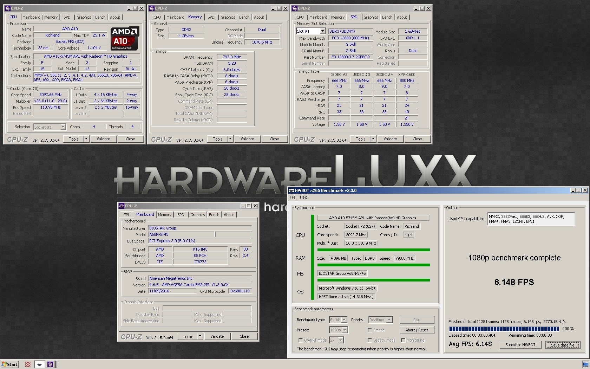The image size is (590, 369).
Task: Close the CPU-Z Memory window via X
Action: pos(286,8)
